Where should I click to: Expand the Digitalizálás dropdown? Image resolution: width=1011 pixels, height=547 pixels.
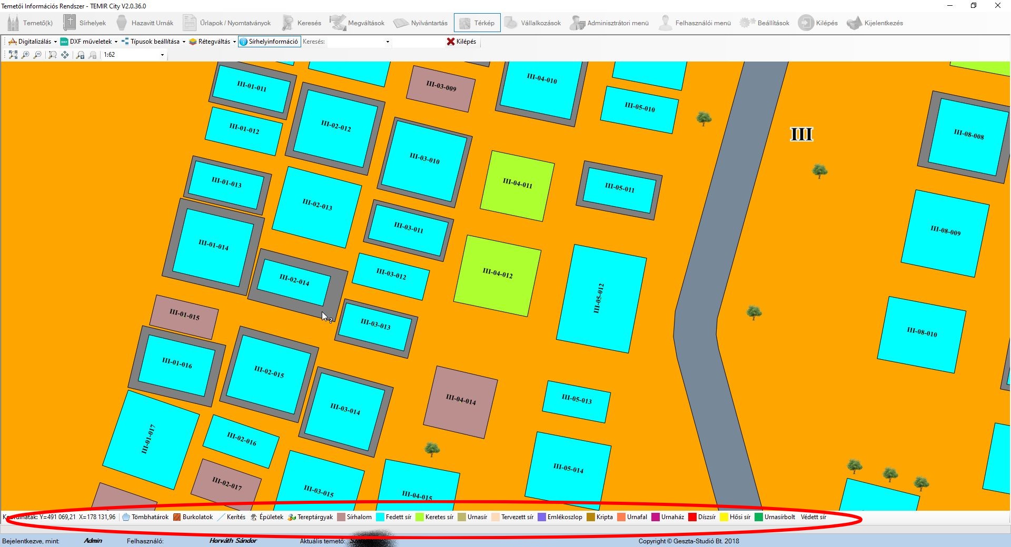tap(33, 42)
